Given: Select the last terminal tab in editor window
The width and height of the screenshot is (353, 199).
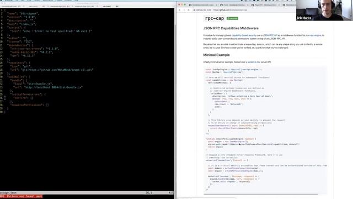Looking at the screenshot, I should (x=110, y=6).
